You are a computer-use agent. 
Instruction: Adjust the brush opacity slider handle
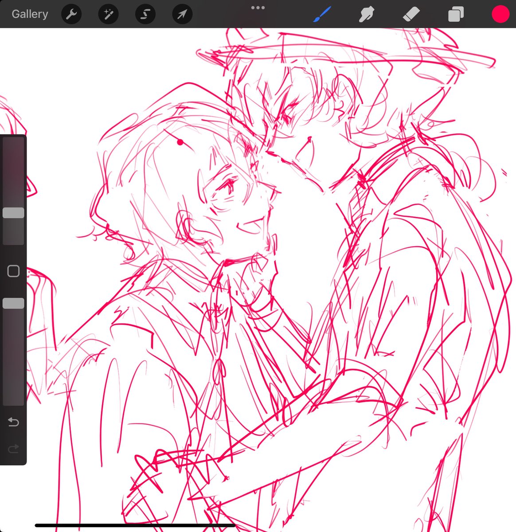point(13,303)
